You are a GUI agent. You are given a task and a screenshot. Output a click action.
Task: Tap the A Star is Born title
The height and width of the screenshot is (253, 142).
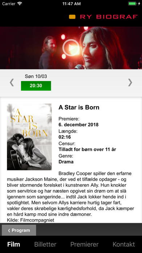[79, 107]
